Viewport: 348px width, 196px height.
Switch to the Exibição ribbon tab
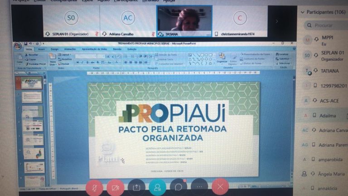point(132,49)
